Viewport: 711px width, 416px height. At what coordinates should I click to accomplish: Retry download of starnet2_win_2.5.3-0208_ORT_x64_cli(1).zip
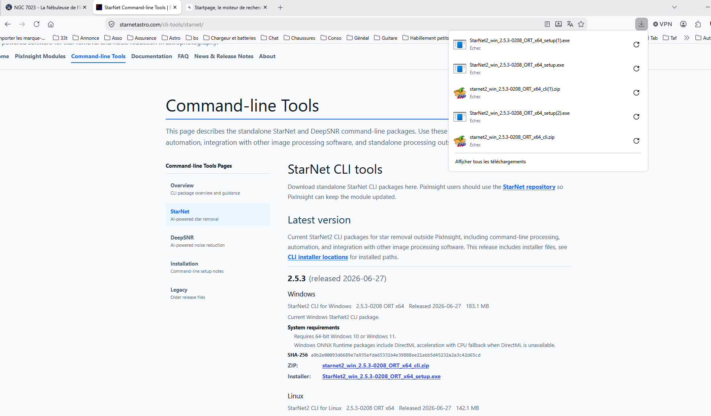tap(636, 93)
